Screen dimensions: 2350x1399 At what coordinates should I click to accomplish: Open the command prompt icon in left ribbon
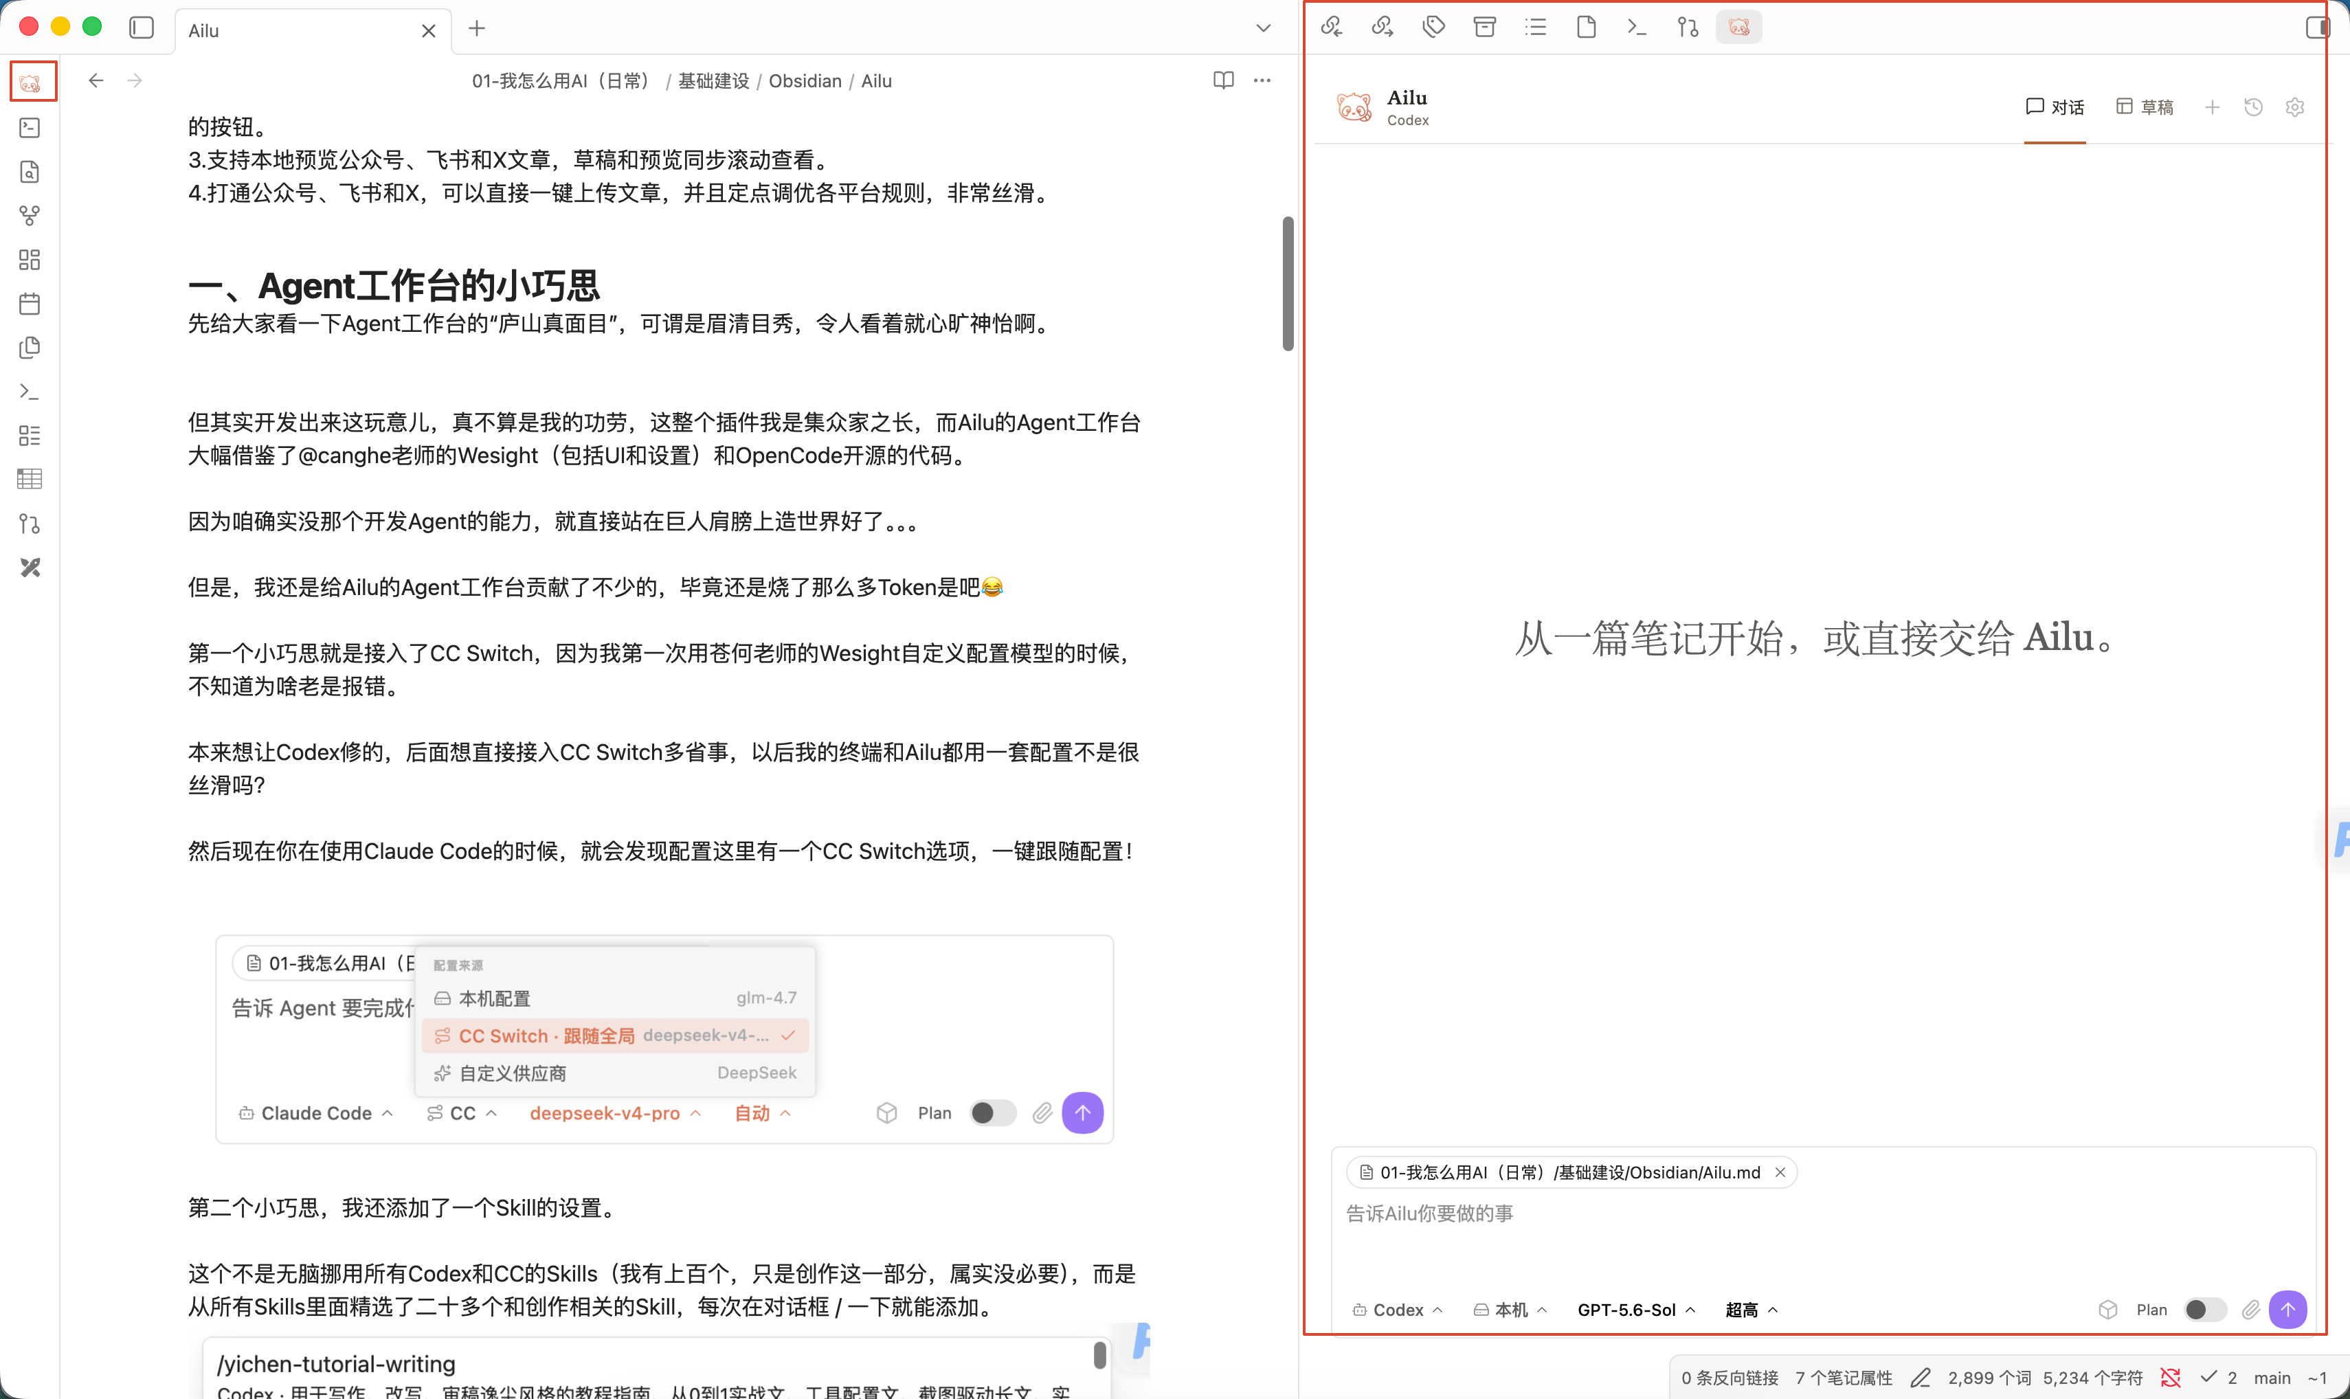point(30,391)
